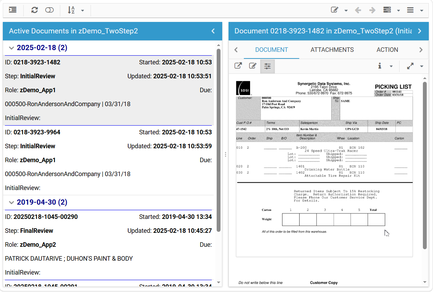
Task: Click right chevron in Document panel header
Action: (x=419, y=31)
